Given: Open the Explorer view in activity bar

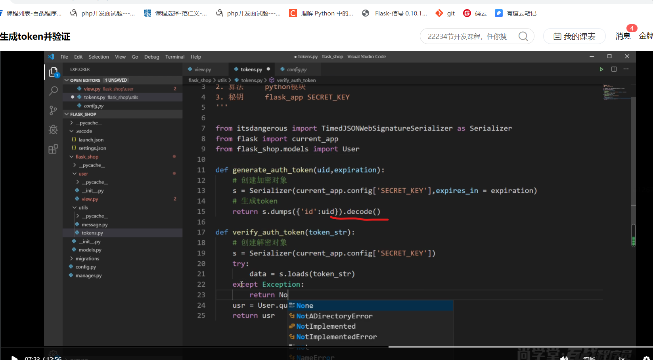Looking at the screenshot, I should (53, 72).
